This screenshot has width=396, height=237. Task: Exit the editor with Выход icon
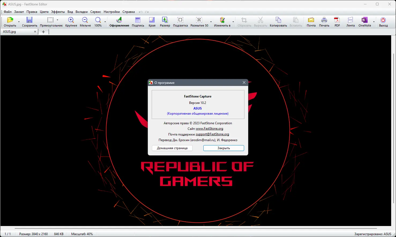tap(383, 20)
